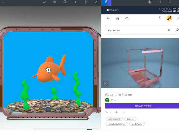Click the 3D view icon on preview
Image resolution: width=179 pixels, height=132 pixels.
[105, 84]
